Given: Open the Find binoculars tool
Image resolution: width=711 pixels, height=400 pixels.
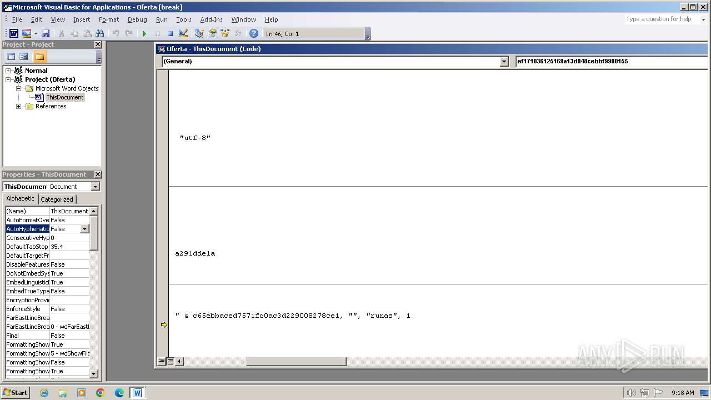Looking at the screenshot, I should 100,33.
